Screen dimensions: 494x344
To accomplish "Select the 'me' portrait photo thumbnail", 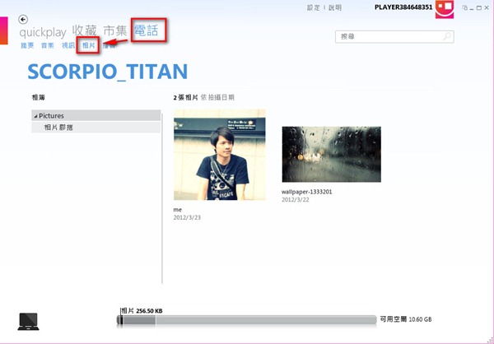I will tap(220, 155).
